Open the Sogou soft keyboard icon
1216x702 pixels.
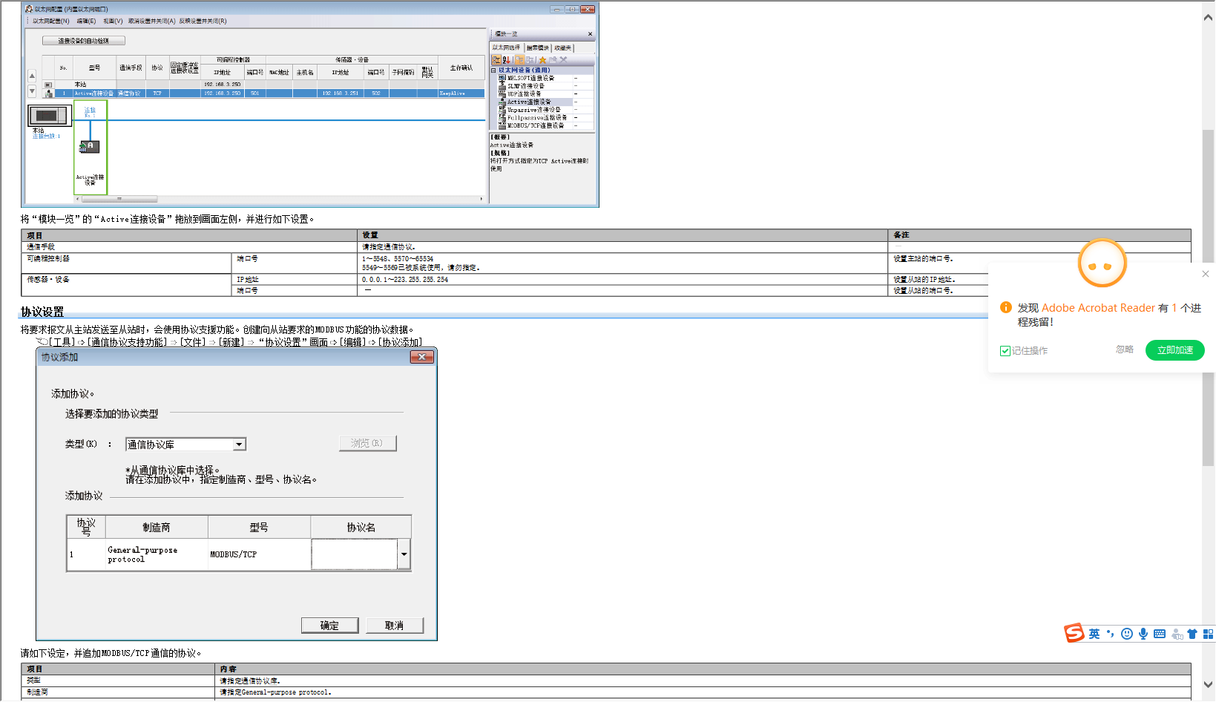[1160, 634]
